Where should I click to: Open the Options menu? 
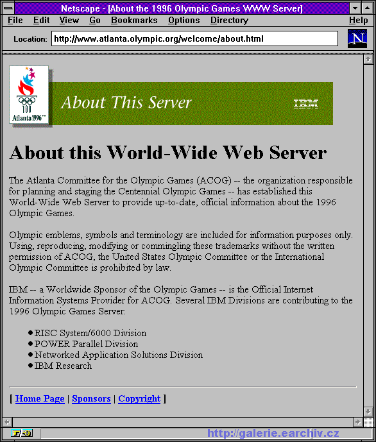tap(184, 21)
